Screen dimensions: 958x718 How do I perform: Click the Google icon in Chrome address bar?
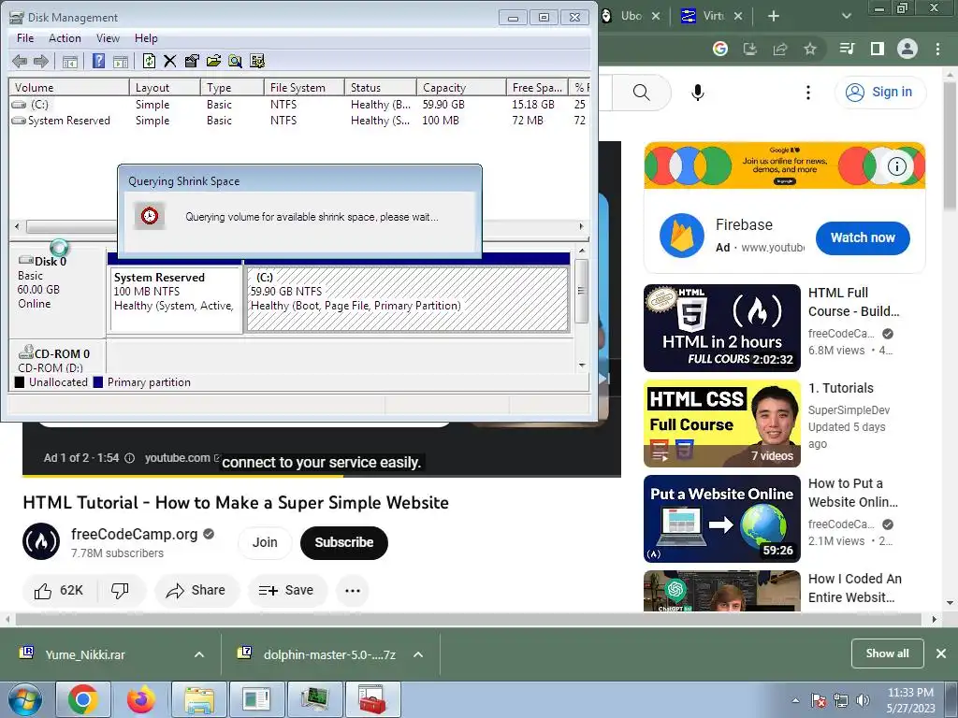(720, 49)
